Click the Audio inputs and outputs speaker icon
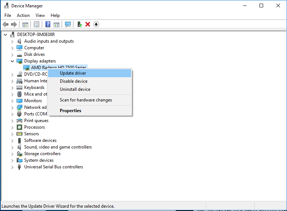The image size is (287, 211). 19,41
